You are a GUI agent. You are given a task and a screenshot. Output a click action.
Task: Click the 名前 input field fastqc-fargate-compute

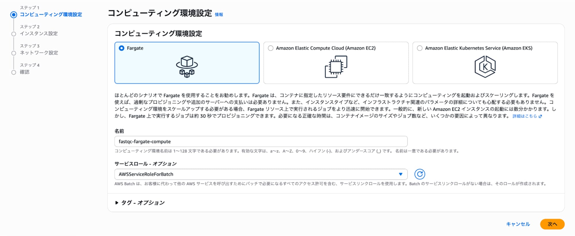[261, 141]
